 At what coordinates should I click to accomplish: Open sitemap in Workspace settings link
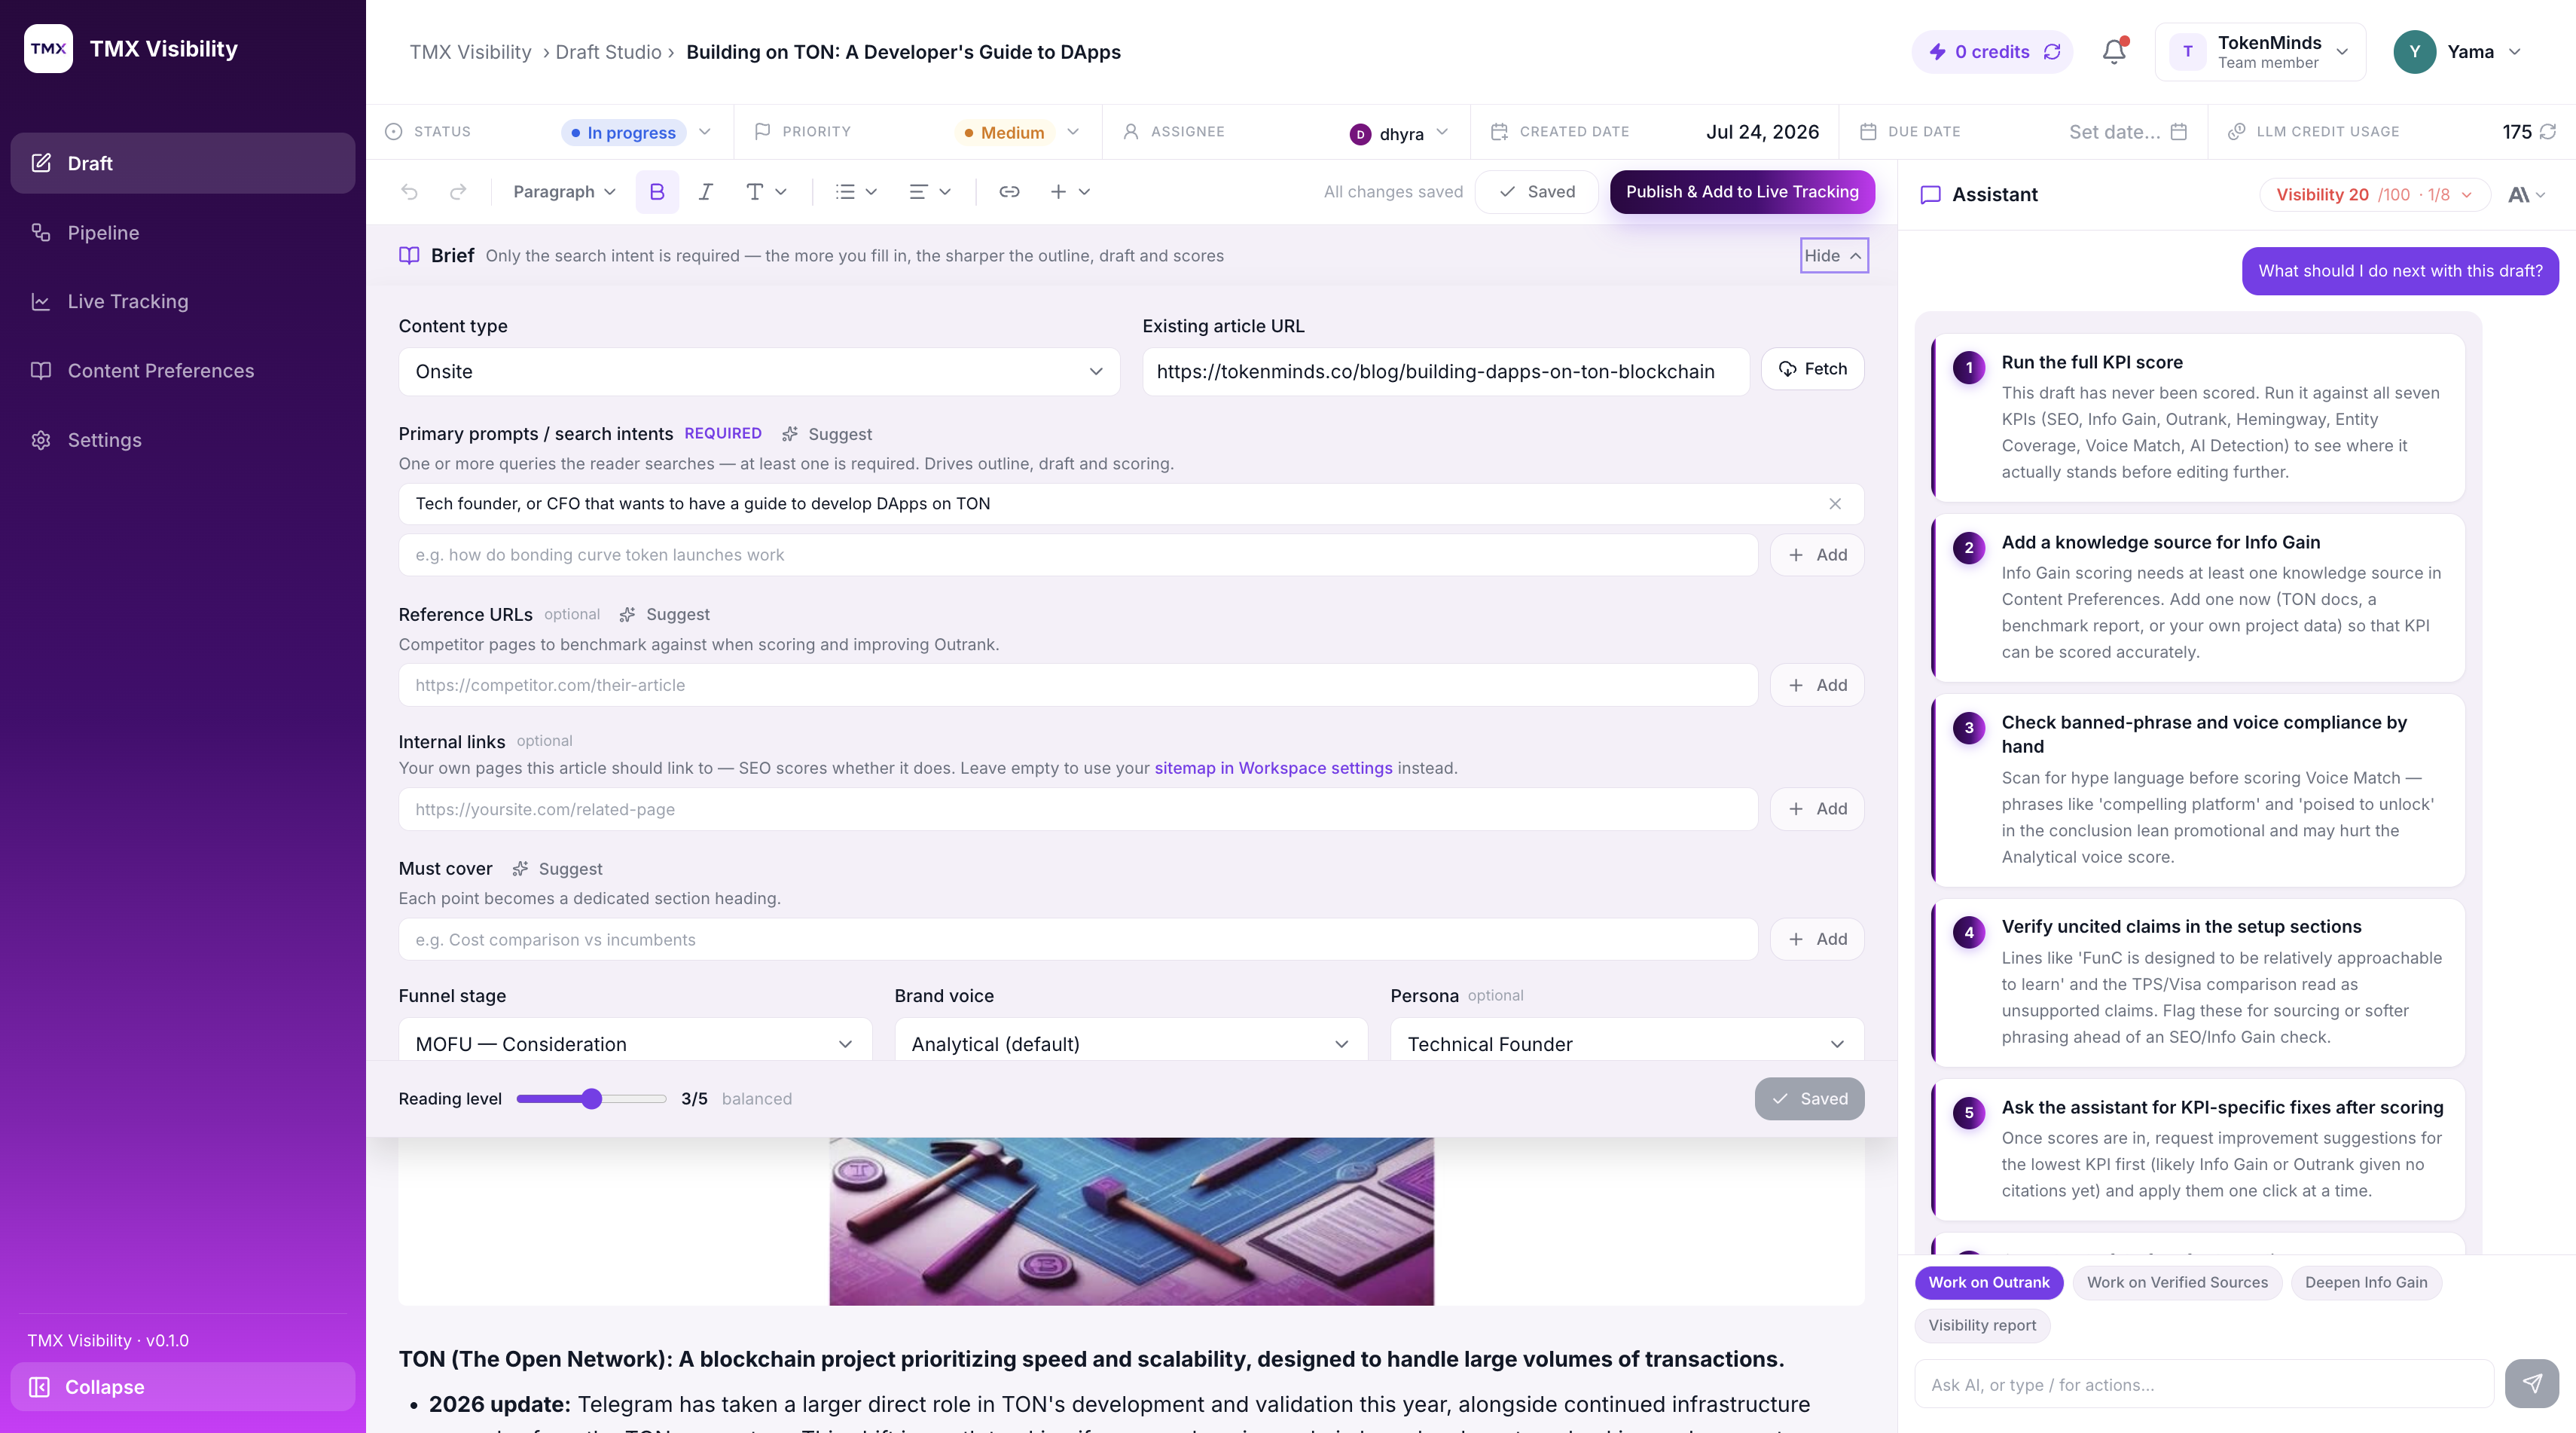[x=1273, y=768]
